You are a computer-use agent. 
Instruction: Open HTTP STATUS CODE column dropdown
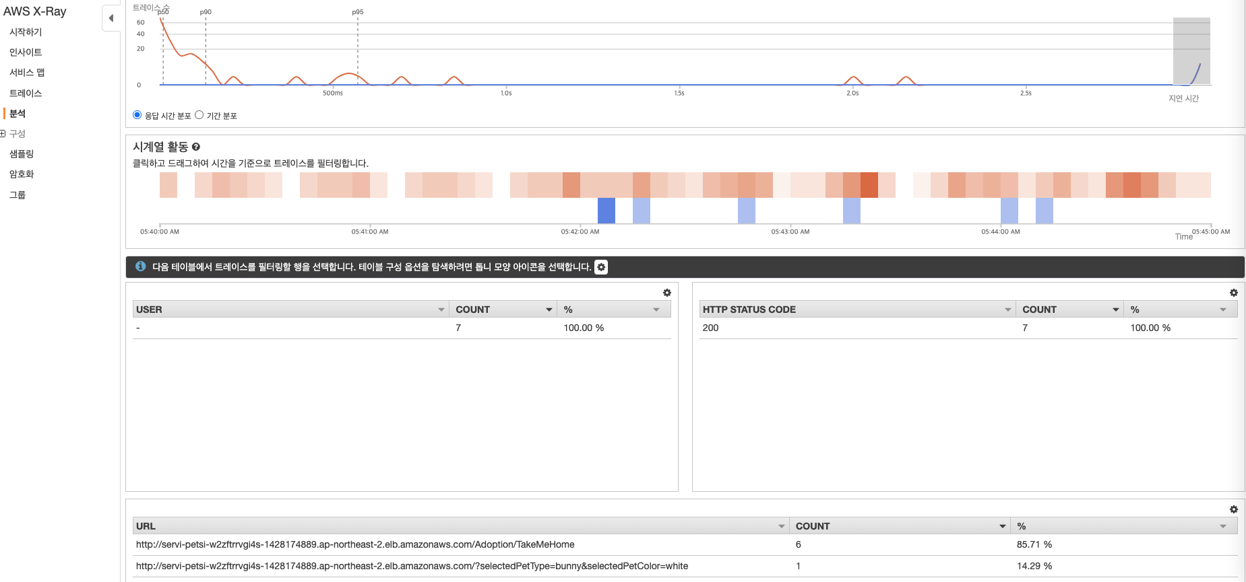click(1008, 310)
